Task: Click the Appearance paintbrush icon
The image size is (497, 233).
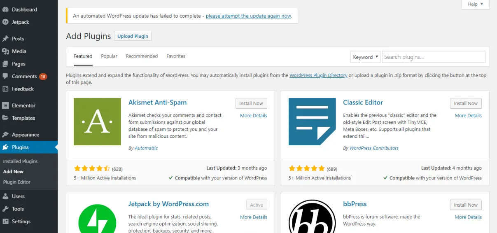Action: click(x=5, y=135)
